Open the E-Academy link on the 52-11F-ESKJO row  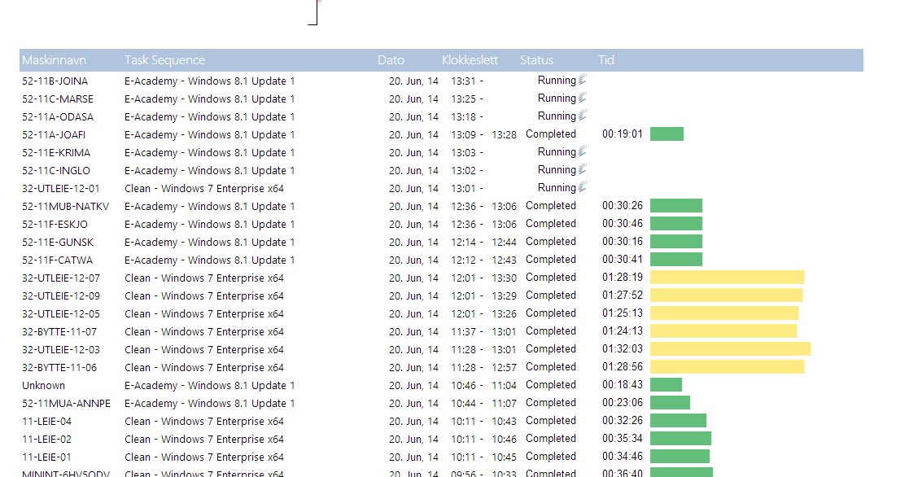(209, 223)
